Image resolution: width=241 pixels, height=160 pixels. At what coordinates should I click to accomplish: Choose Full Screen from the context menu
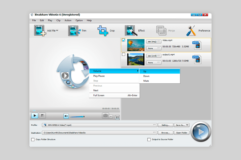click(114, 95)
